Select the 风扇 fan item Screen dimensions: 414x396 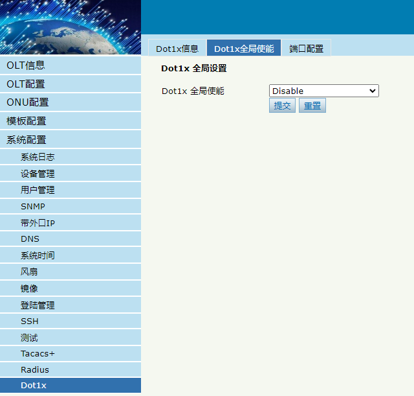point(71,272)
